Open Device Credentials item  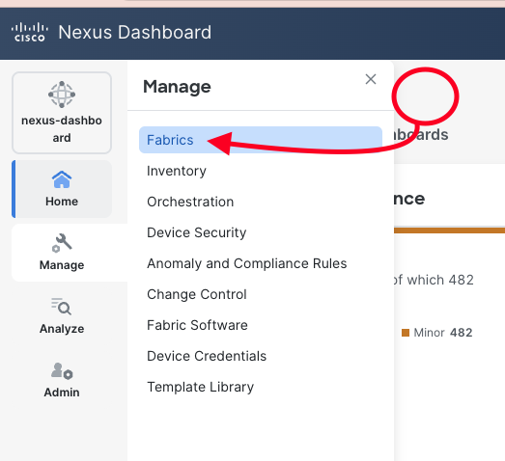[207, 356]
